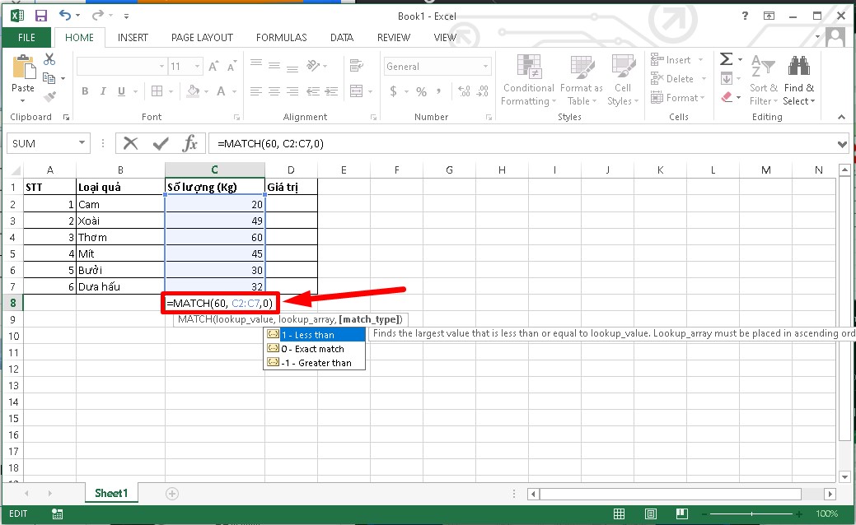Adjust the zoom slider in status bar

pyautogui.click(x=751, y=513)
